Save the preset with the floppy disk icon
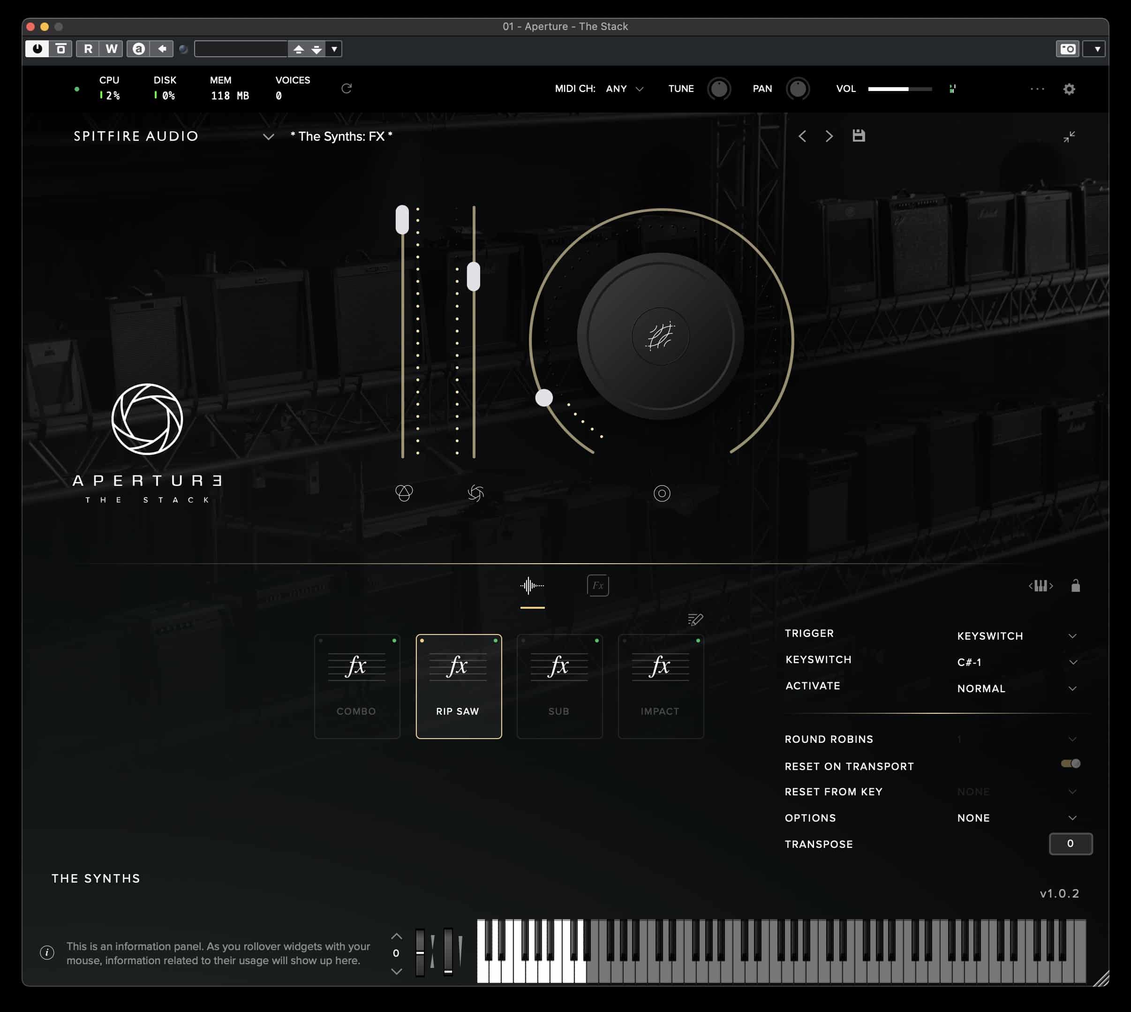 859,136
